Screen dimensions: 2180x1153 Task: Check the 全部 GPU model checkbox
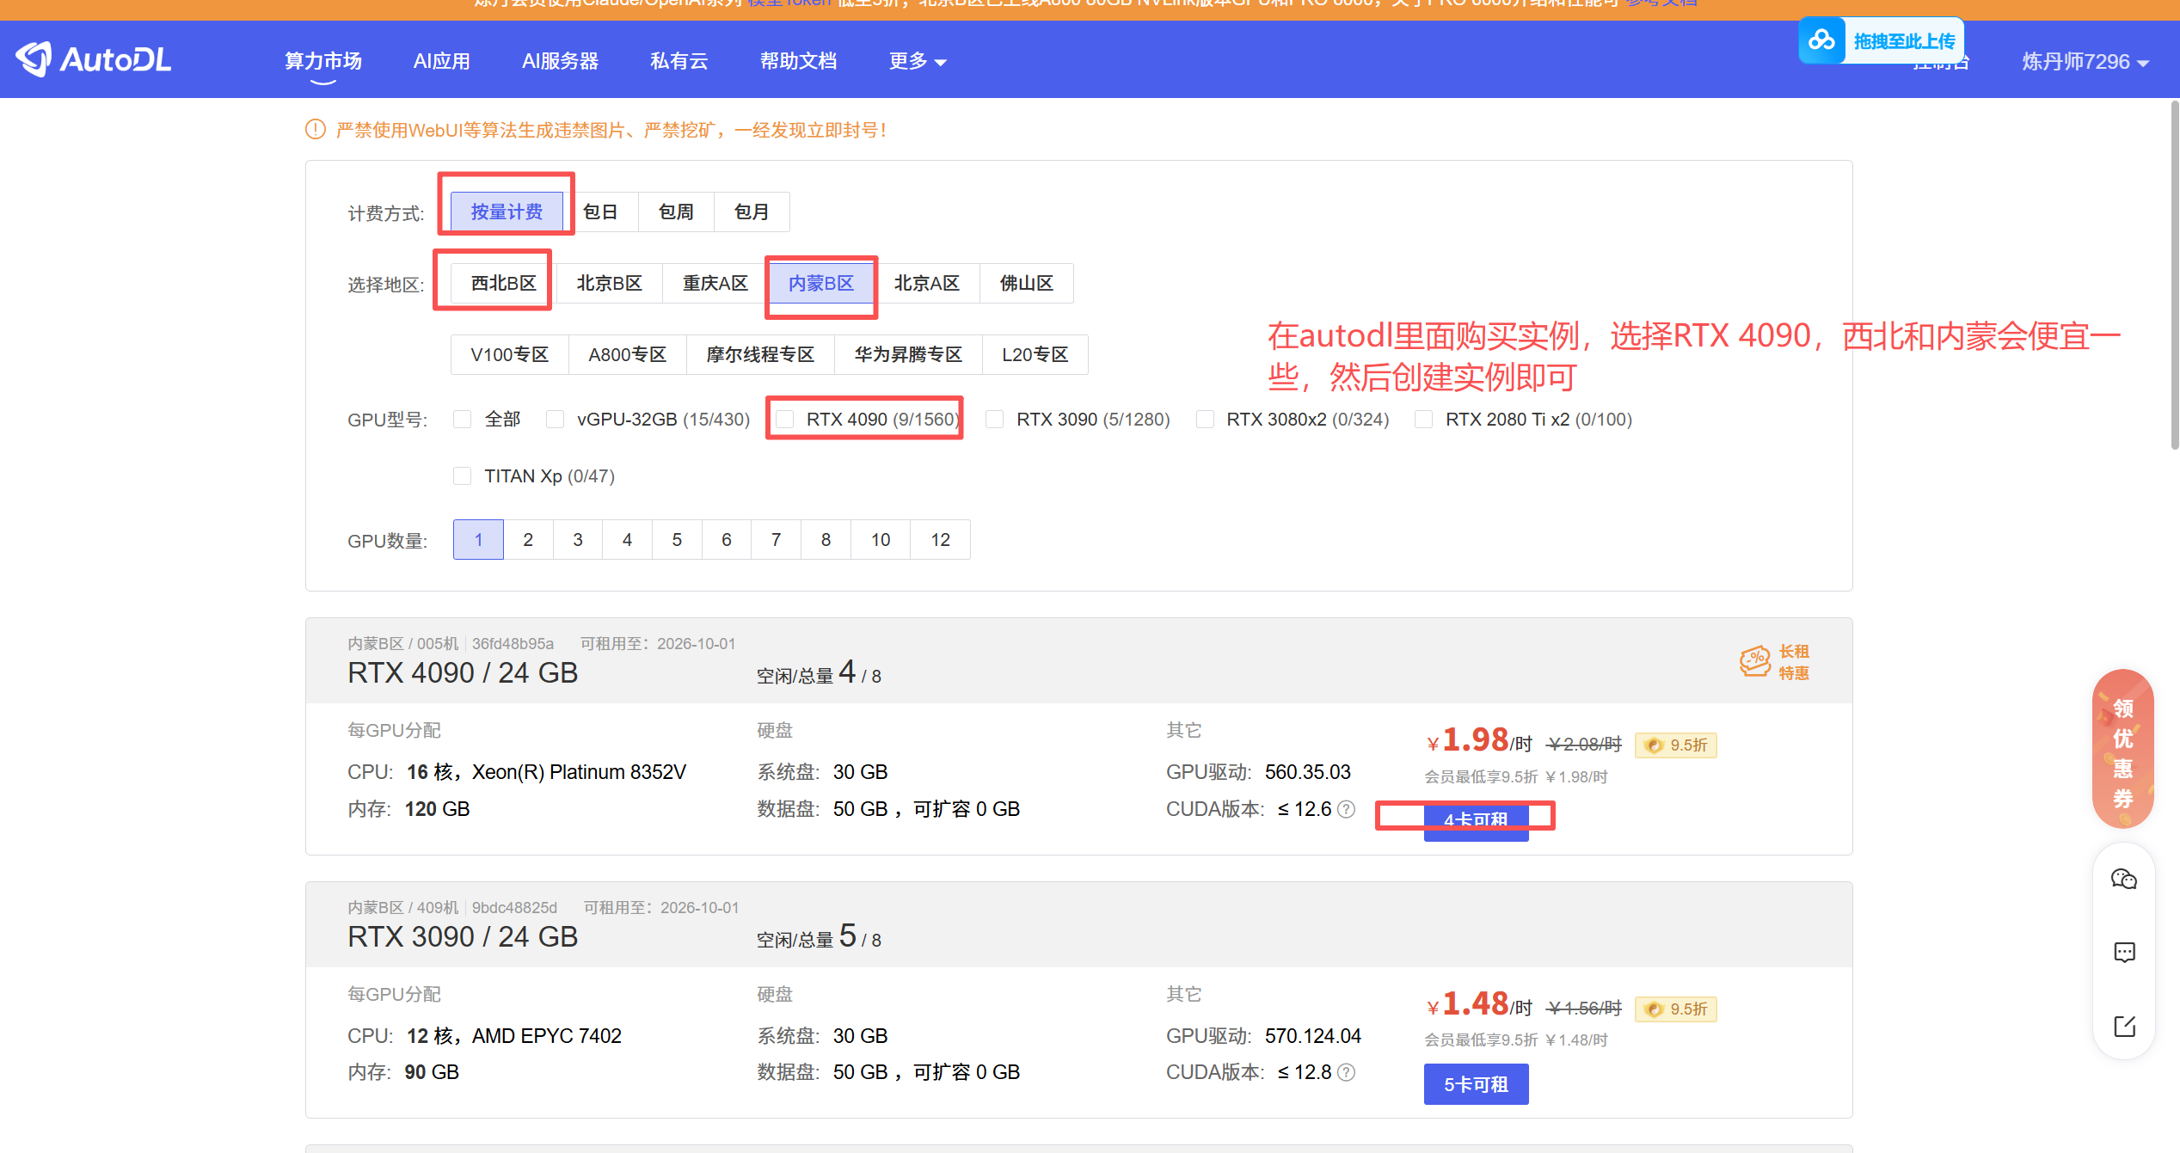[463, 420]
